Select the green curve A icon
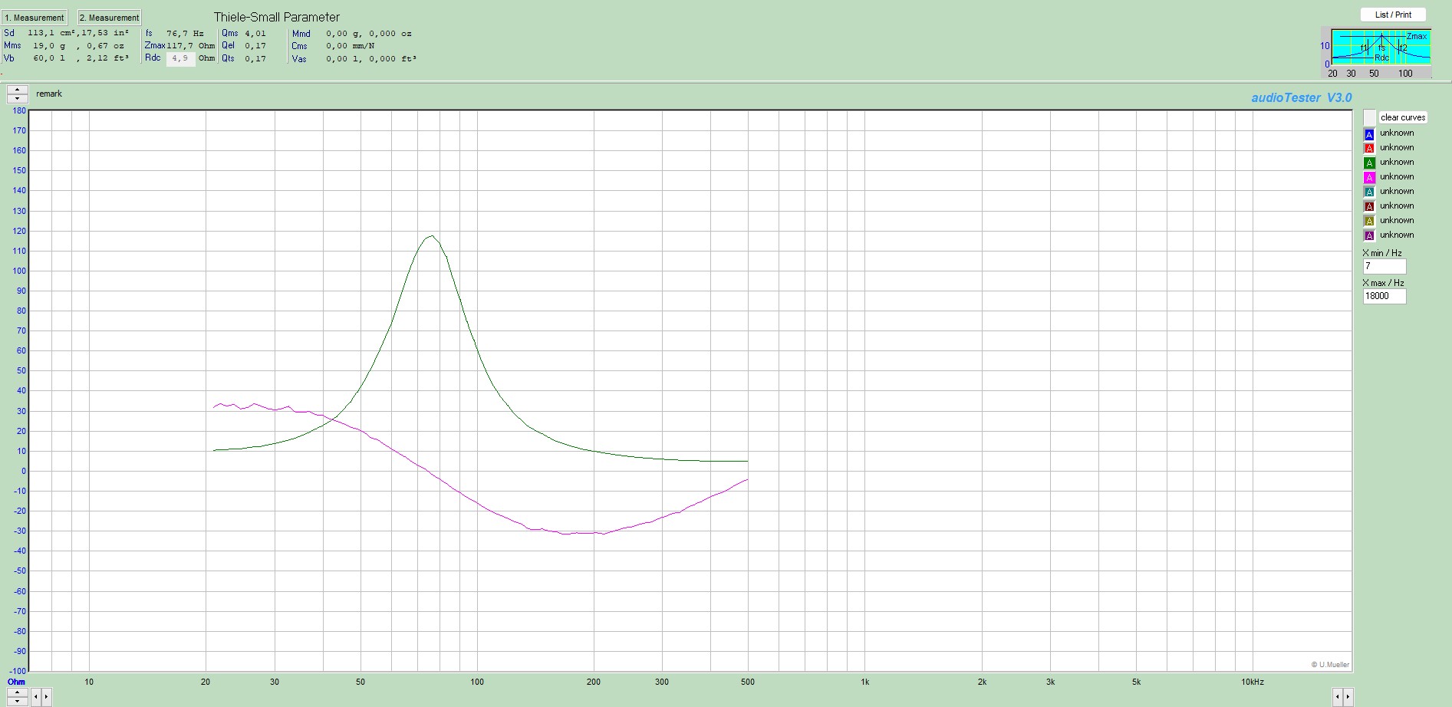 coord(1369,163)
